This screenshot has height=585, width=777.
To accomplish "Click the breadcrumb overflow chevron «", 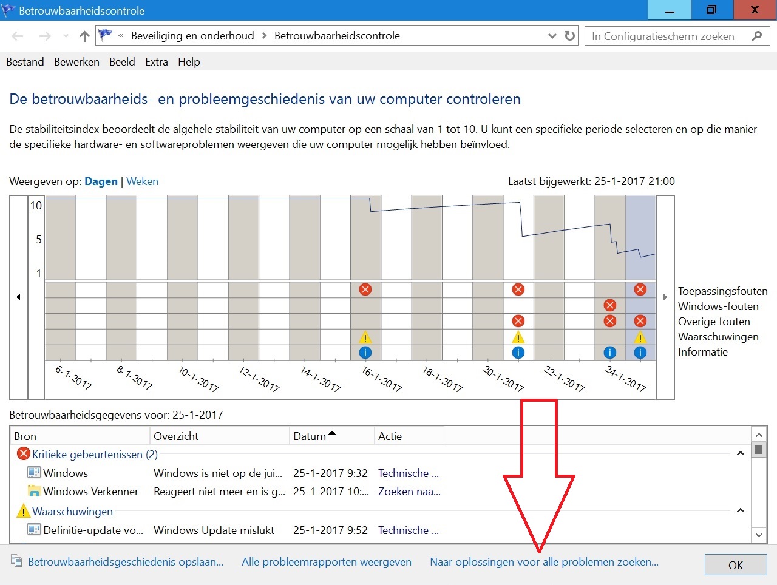I will pos(121,36).
